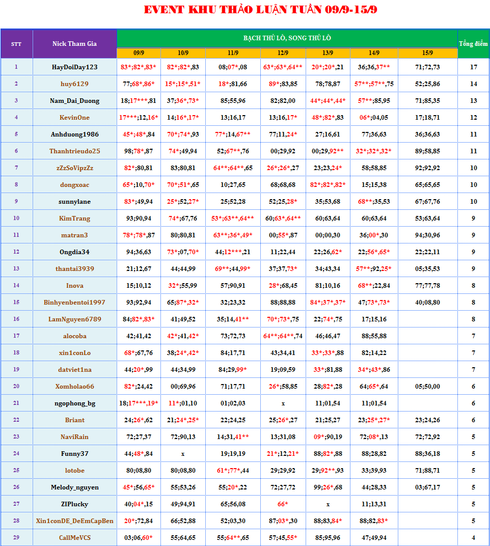Click the nickname HayDoiDay123
The height and width of the screenshot is (546, 490).
tap(74, 67)
